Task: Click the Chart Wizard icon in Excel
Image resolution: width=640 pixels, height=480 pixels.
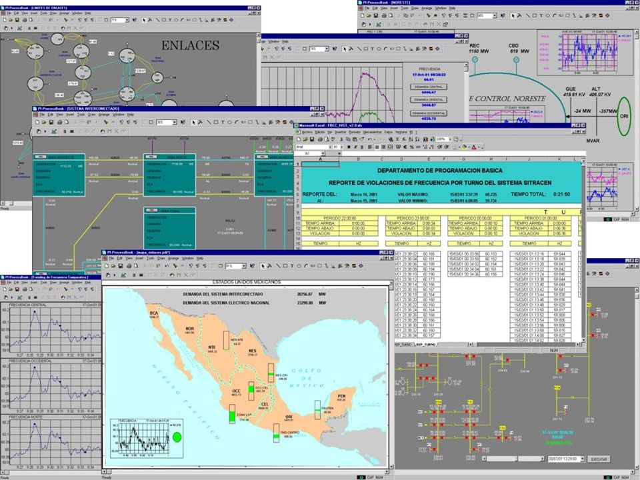Action: [425, 139]
